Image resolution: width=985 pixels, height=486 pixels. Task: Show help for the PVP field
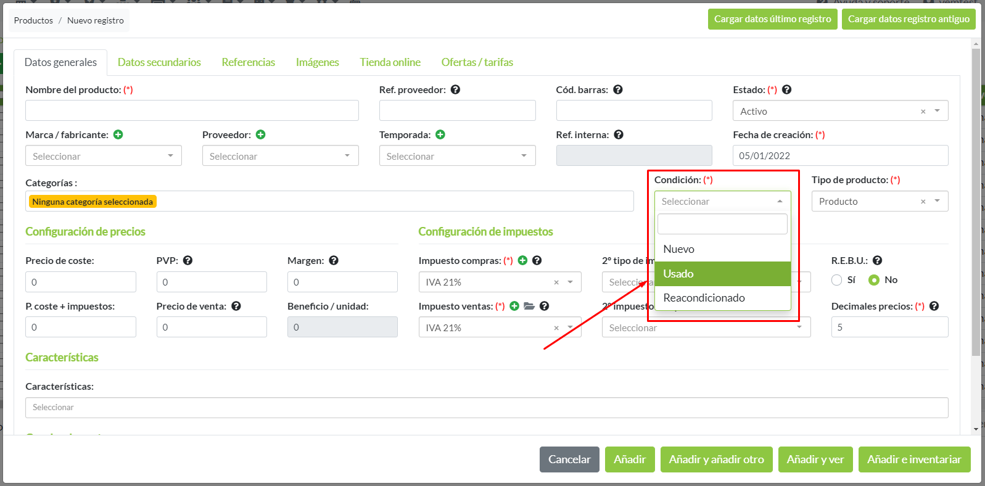coord(188,260)
